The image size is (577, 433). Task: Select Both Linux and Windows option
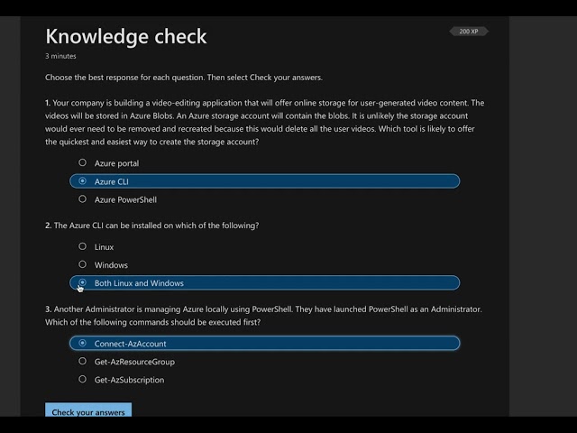pyautogui.click(x=82, y=282)
